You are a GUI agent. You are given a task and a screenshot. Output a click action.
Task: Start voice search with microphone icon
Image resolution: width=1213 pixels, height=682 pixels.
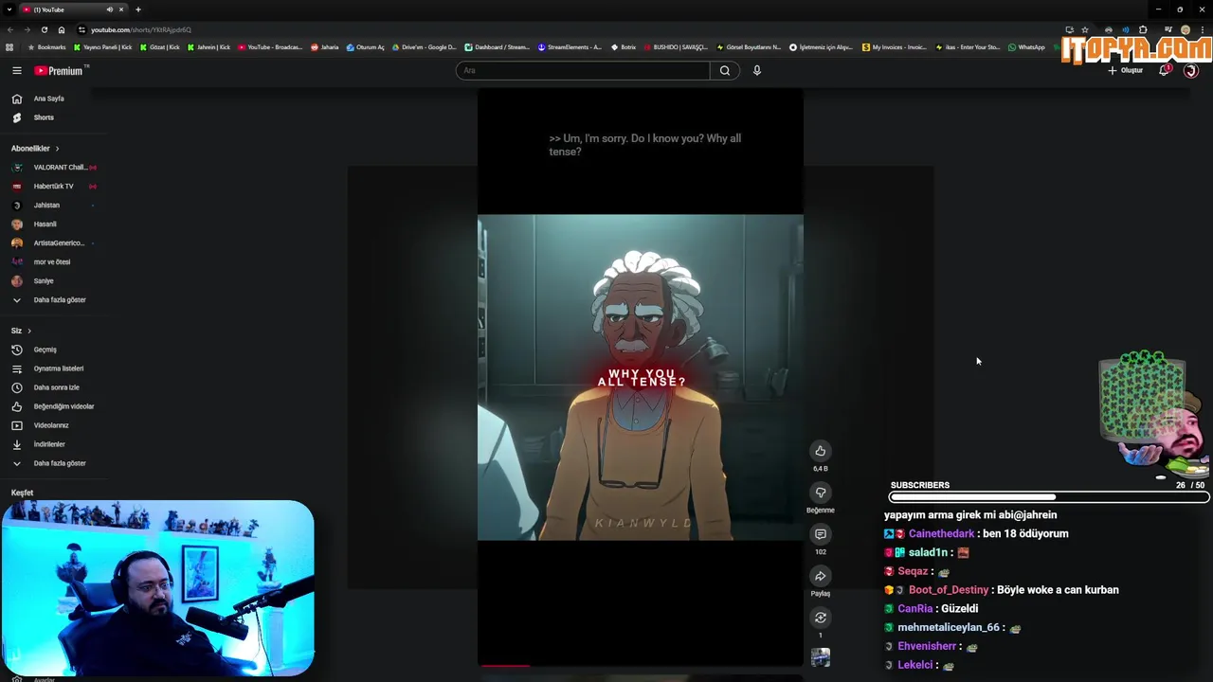(757, 70)
